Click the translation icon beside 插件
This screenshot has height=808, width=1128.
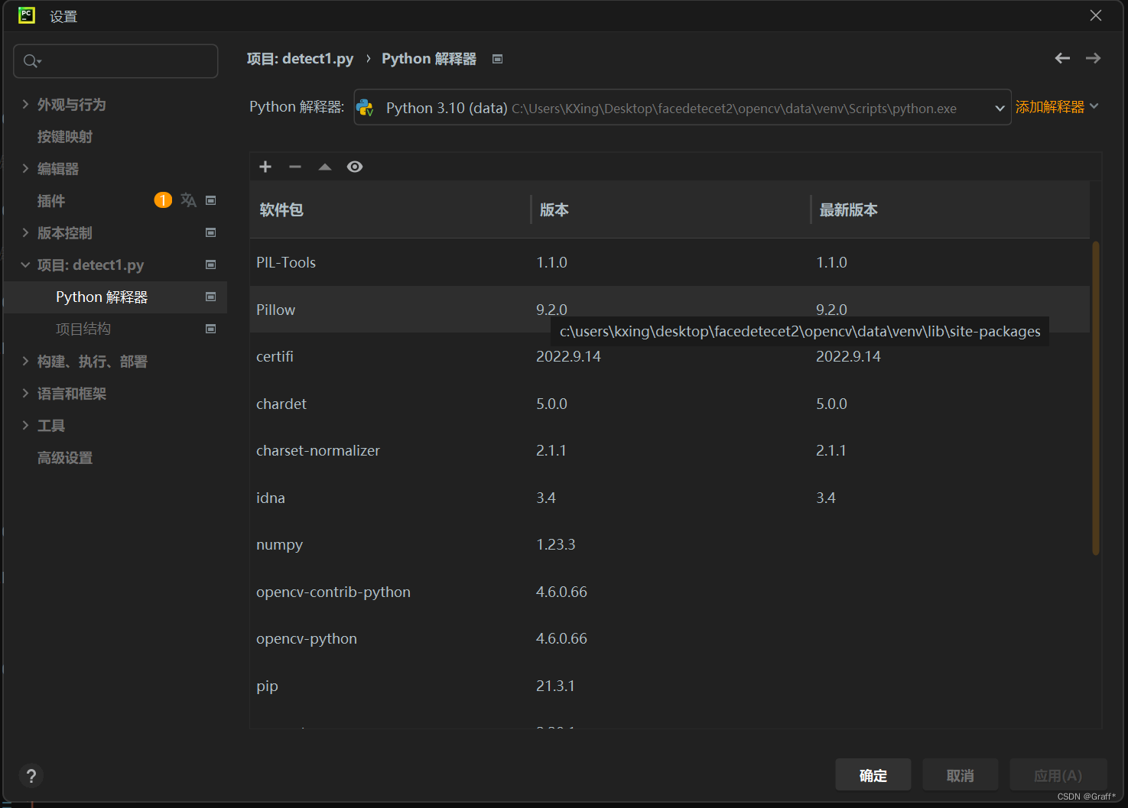[x=188, y=200]
